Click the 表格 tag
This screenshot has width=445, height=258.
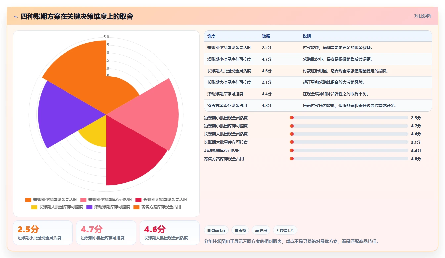(x=240, y=230)
